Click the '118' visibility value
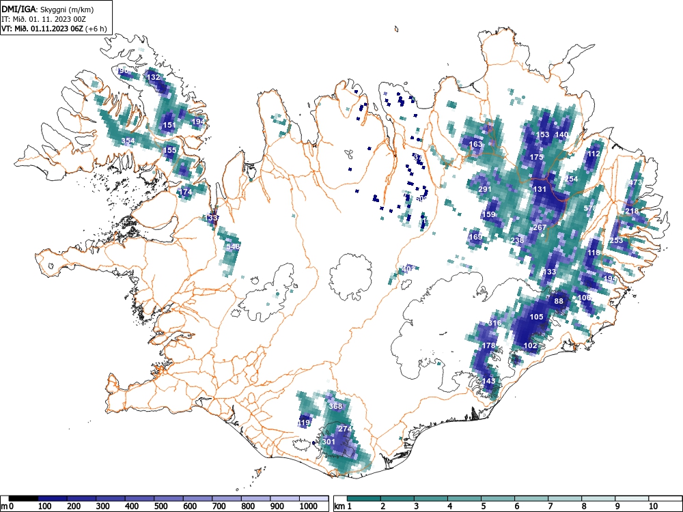The image size is (683, 512). pyautogui.click(x=594, y=253)
